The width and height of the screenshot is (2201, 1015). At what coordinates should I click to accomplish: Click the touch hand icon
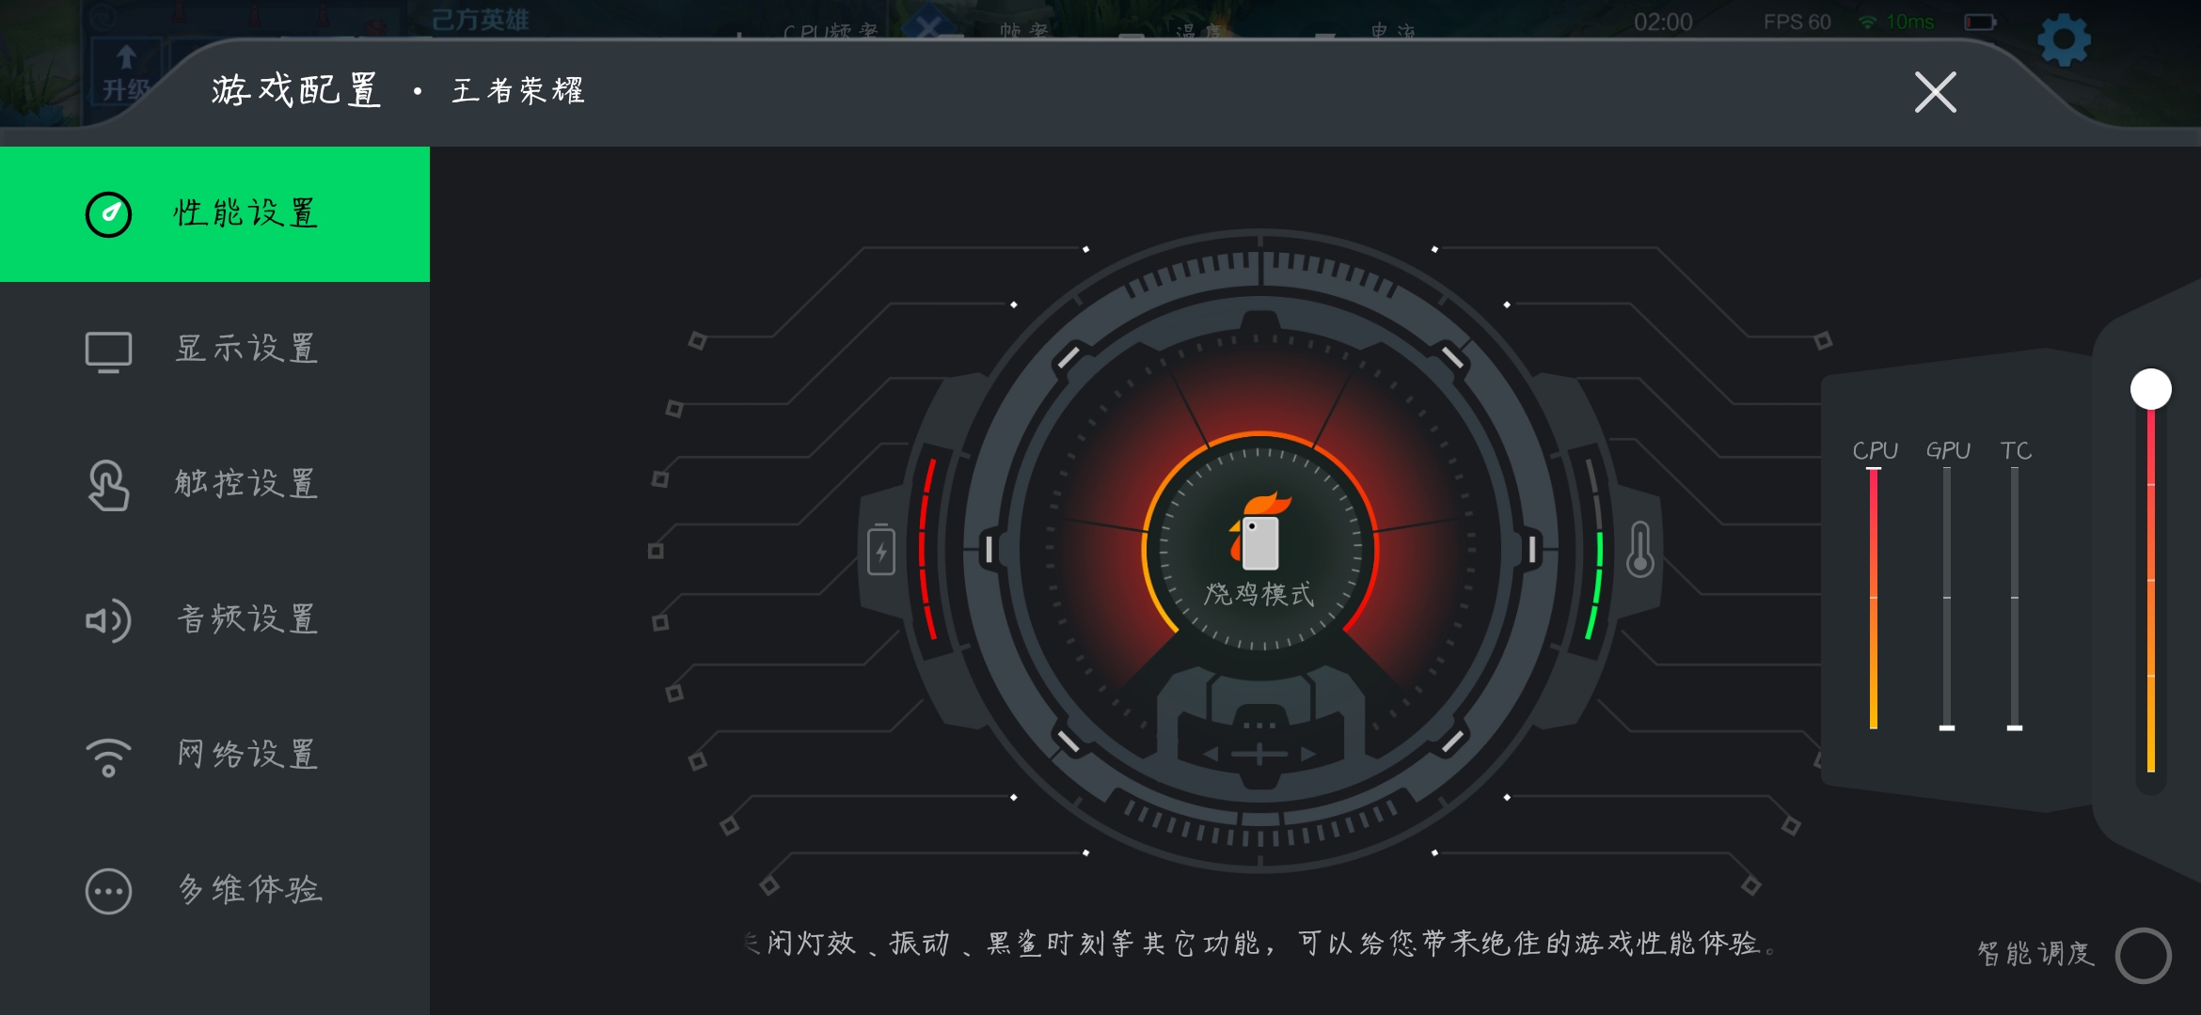(108, 485)
